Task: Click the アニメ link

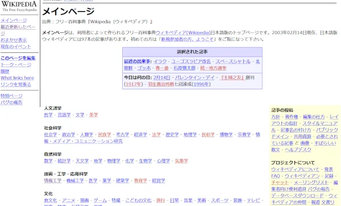Action: tap(69, 200)
